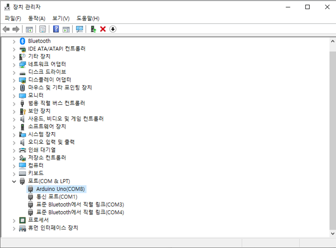Click the Device Manager title bar icon
The image size is (336, 248).
(x=7, y=7)
